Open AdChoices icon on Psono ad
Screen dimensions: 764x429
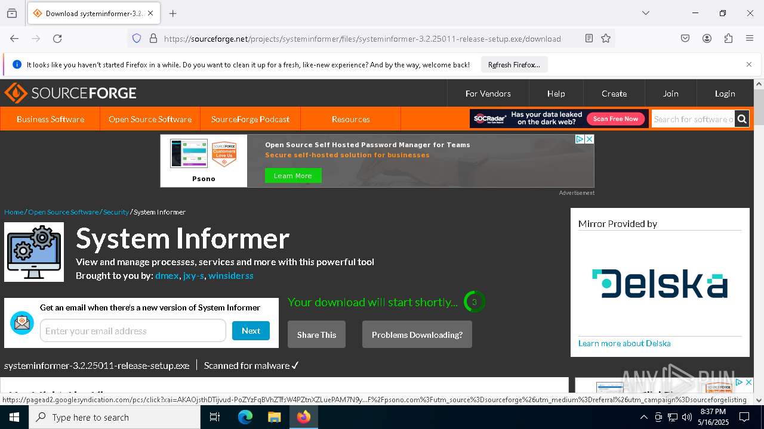pyautogui.click(x=580, y=139)
